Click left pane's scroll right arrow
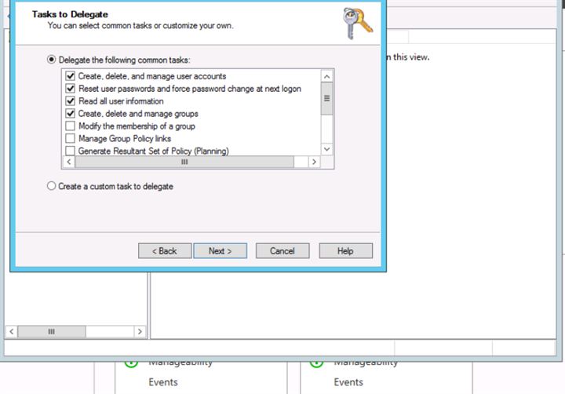This screenshot has height=394, width=565. click(140, 332)
